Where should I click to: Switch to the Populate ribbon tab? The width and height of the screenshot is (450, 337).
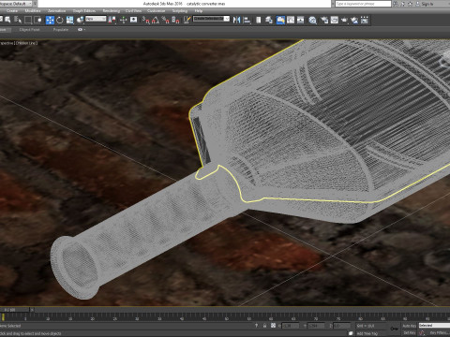[61, 30]
